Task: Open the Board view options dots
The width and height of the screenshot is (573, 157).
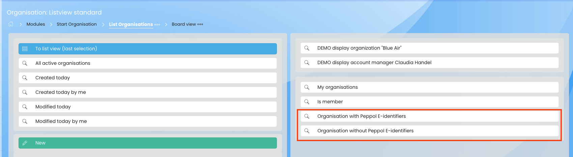Action: 200,24
